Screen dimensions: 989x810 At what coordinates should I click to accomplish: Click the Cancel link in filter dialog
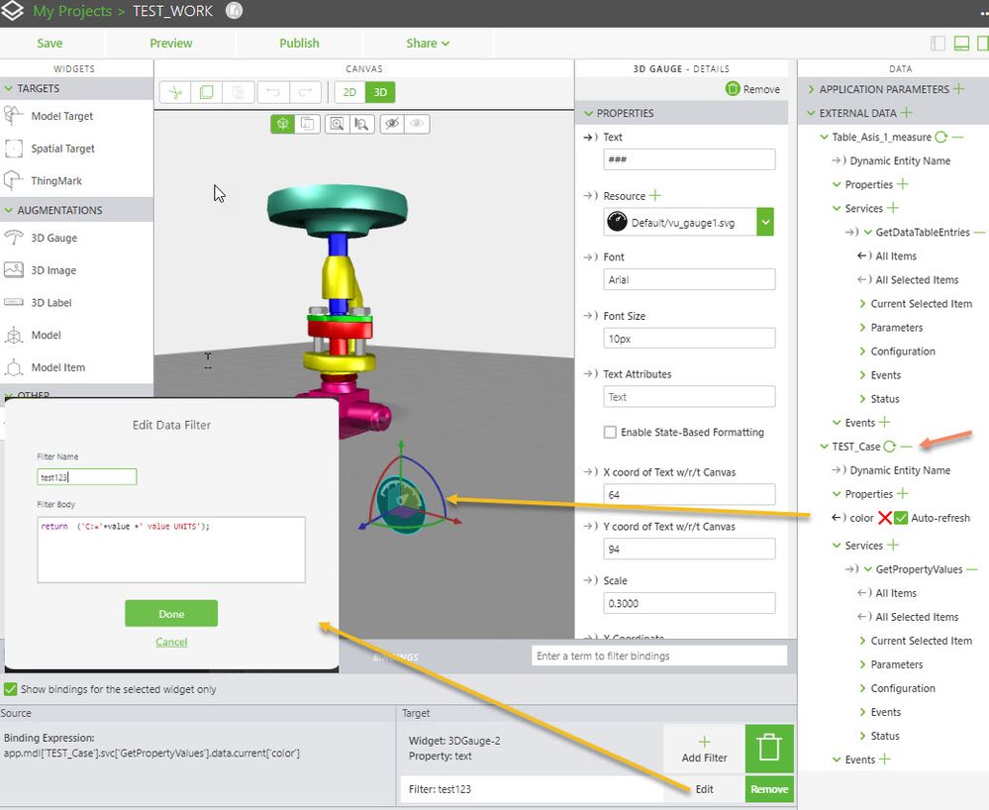[171, 642]
